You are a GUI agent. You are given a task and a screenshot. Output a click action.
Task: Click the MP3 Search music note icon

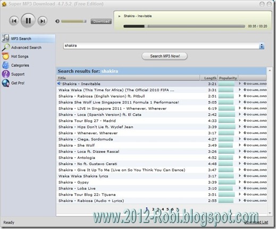pyautogui.click(x=5, y=38)
